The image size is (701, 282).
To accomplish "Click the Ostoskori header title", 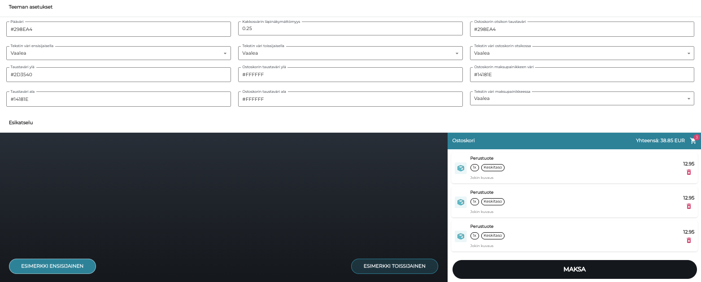I will pos(463,141).
